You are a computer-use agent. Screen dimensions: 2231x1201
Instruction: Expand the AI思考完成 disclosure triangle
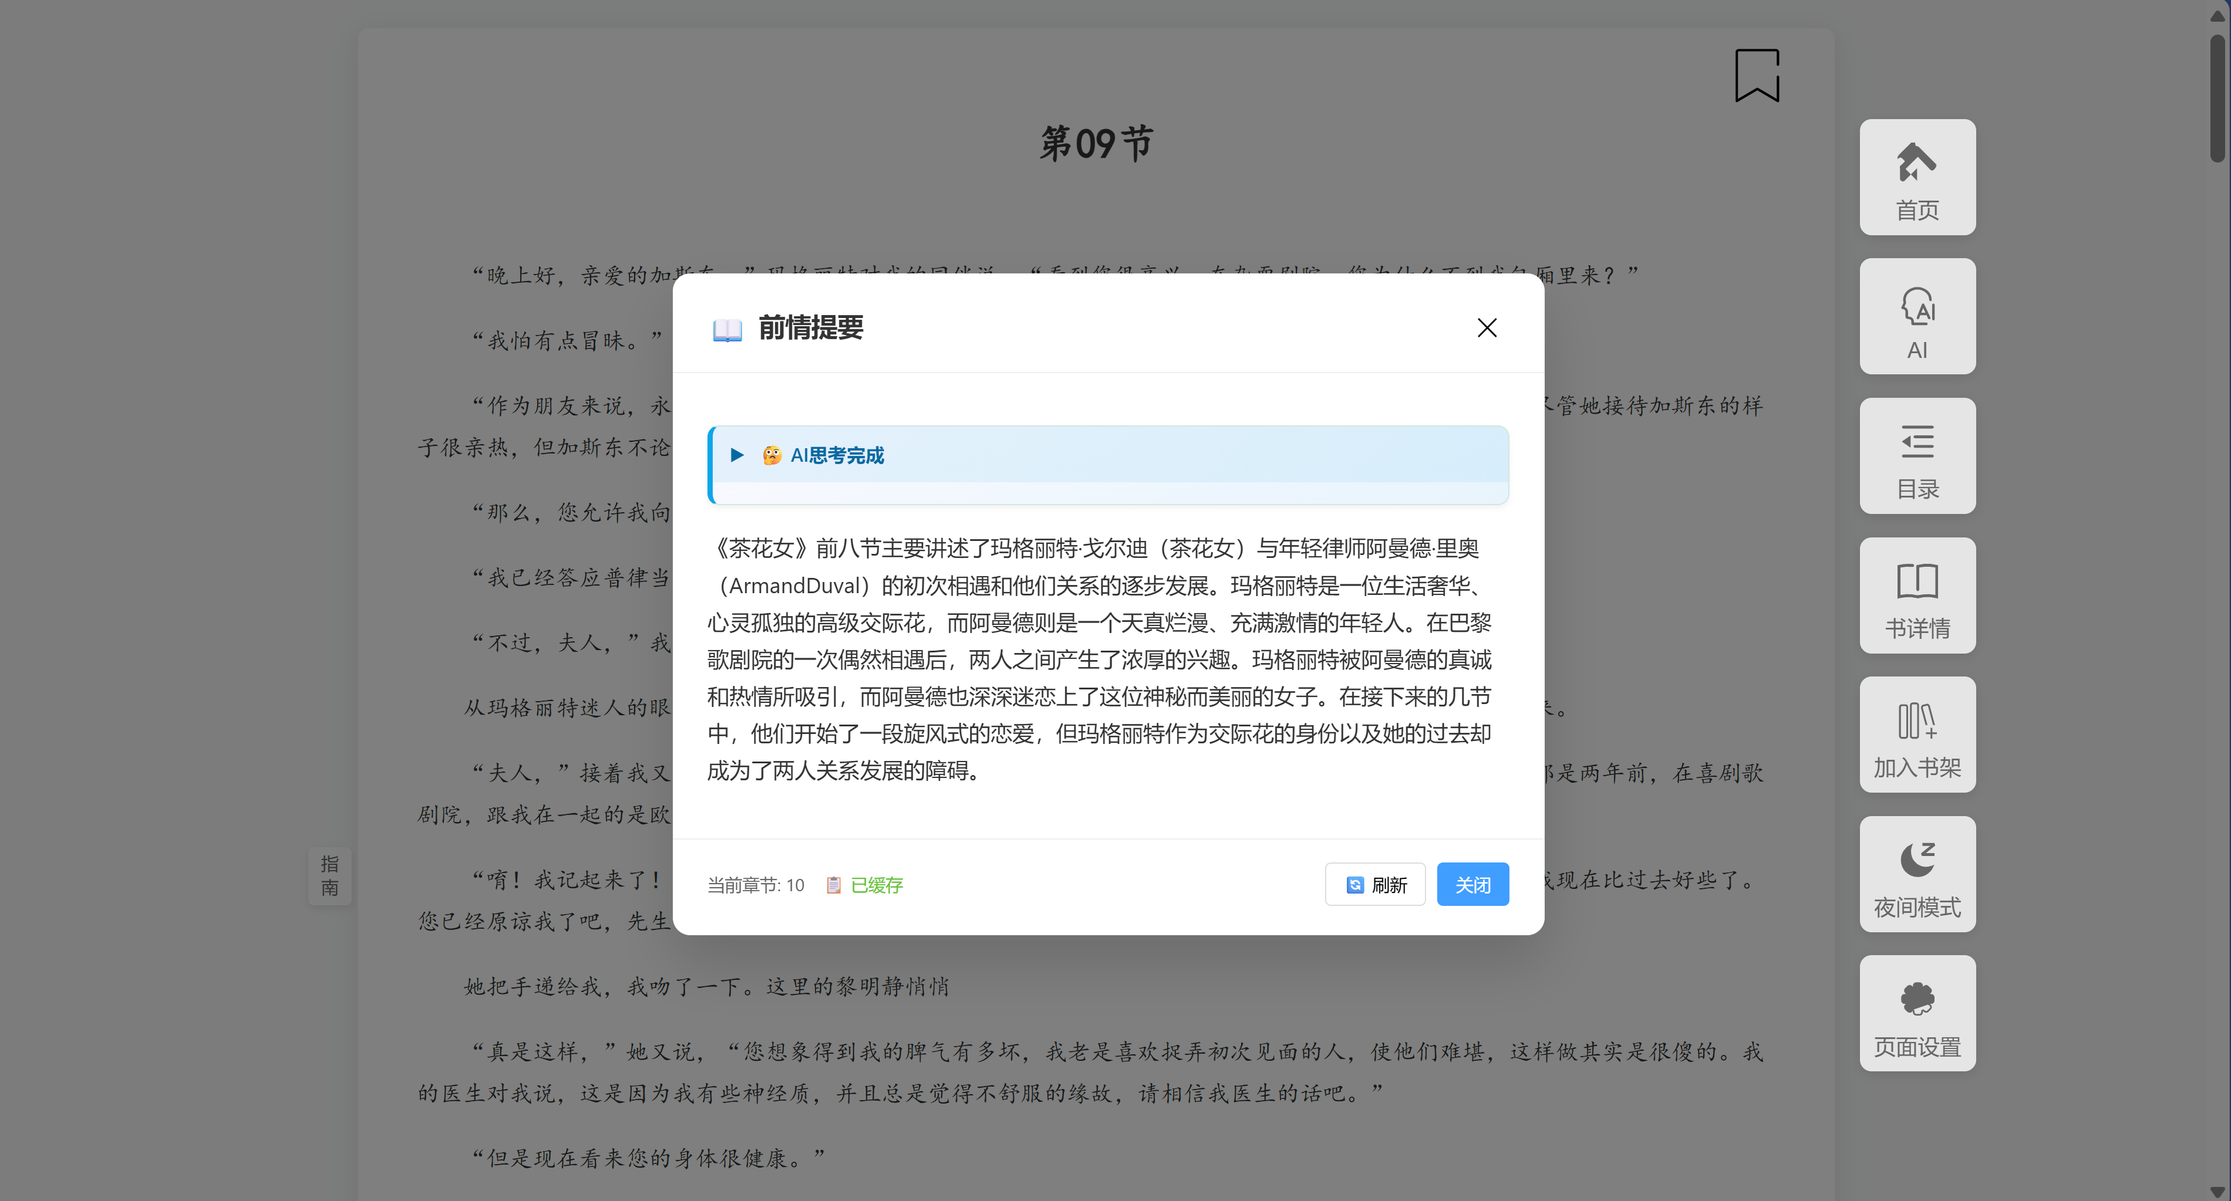point(737,455)
